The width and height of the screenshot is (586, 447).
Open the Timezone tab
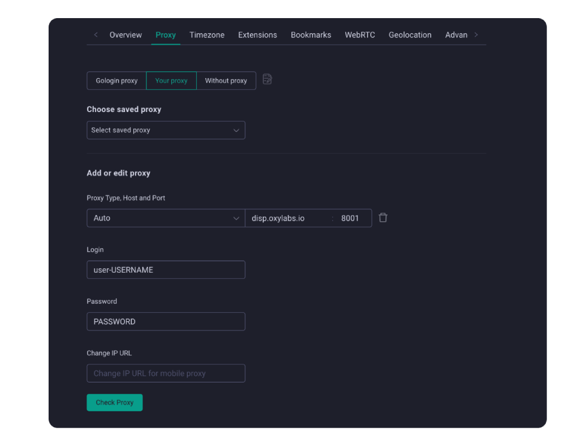pyautogui.click(x=207, y=35)
